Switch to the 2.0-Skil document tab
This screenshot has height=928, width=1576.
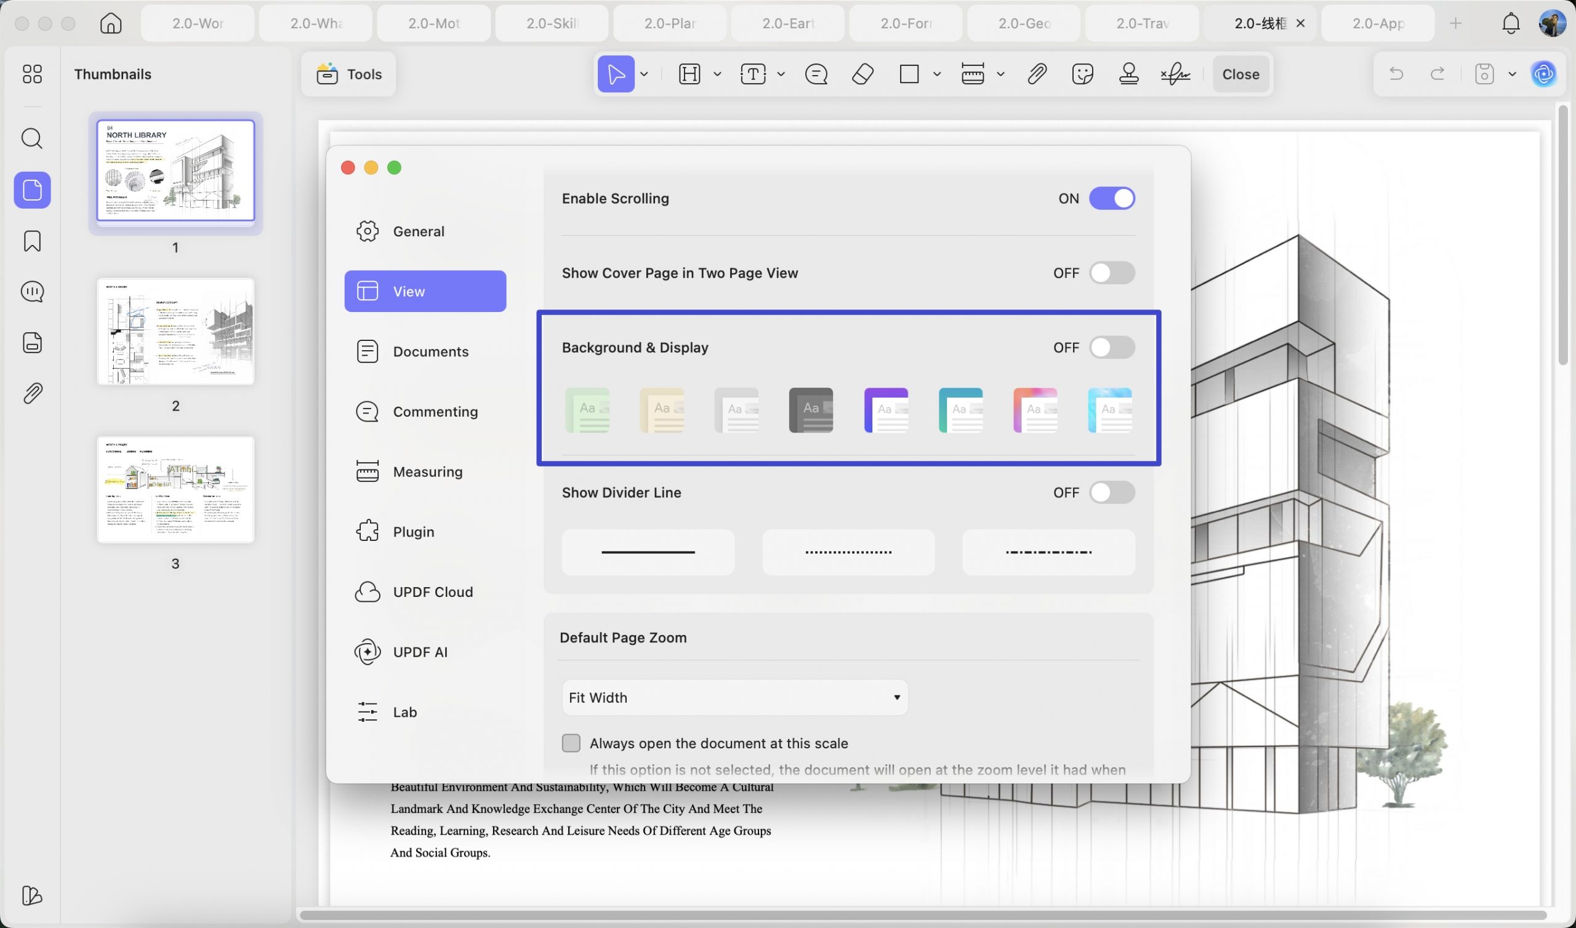[x=552, y=23]
